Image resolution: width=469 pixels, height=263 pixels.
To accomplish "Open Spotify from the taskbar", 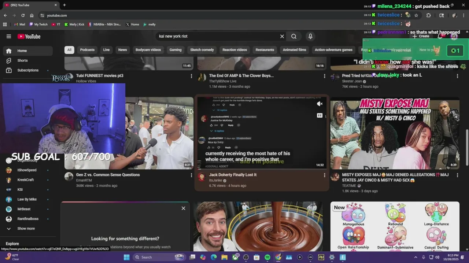I will (267, 257).
